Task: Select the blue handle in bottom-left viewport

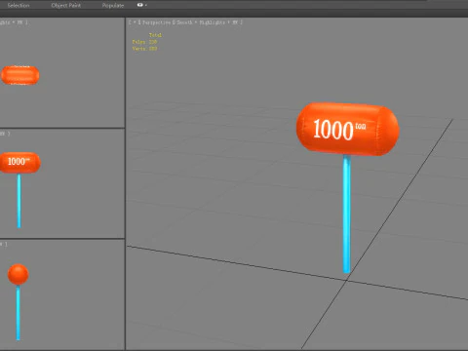Action: [18, 313]
